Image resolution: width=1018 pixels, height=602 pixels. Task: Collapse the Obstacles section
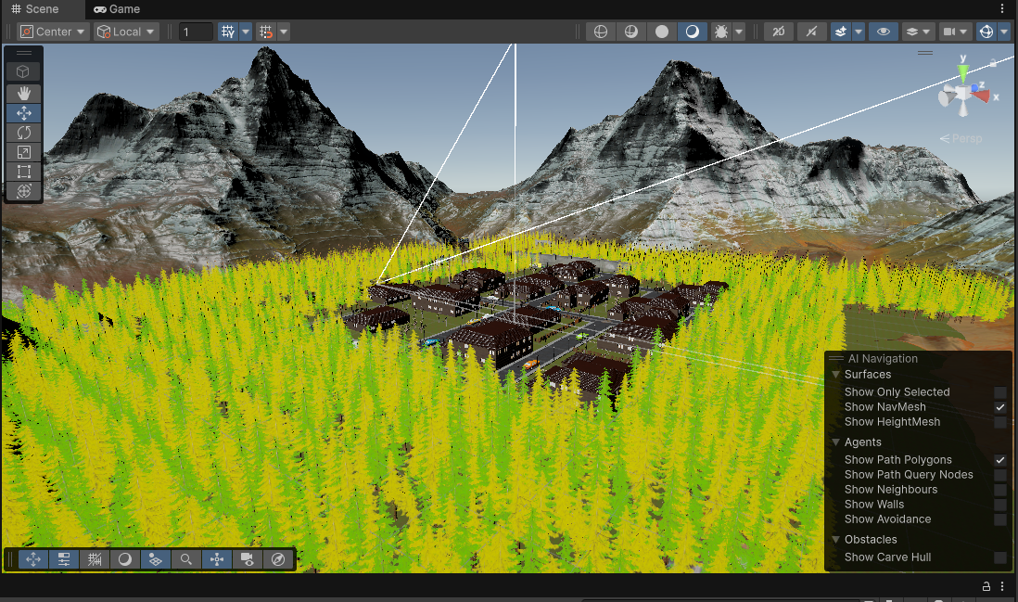(x=836, y=540)
